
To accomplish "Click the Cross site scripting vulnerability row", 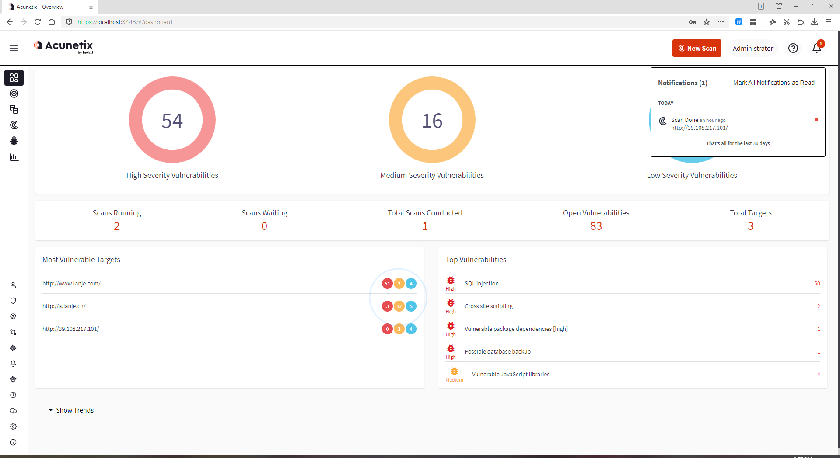I will pyautogui.click(x=633, y=306).
